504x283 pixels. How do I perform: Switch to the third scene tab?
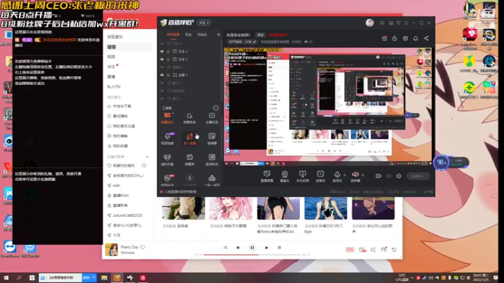[x=202, y=35]
